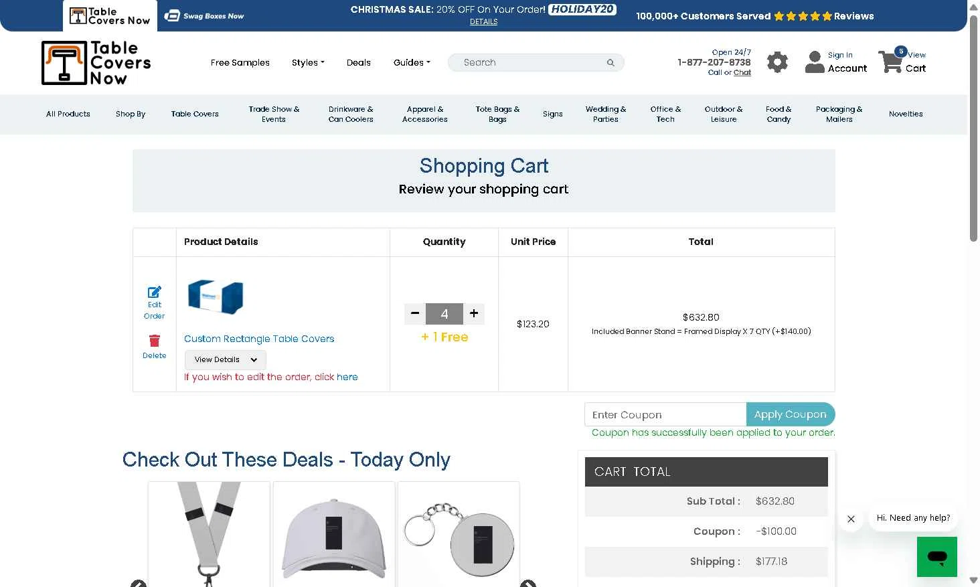The height and width of the screenshot is (587, 980).
Task: Open Drinkware & Can Coolers category
Action: point(351,114)
